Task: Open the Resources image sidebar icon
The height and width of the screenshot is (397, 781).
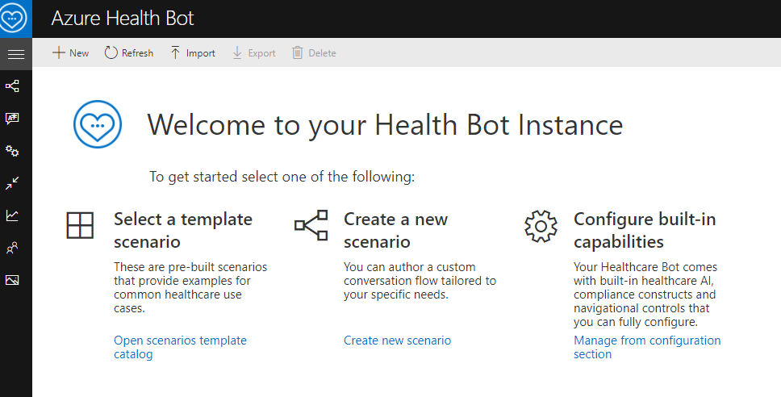Action: [x=12, y=280]
